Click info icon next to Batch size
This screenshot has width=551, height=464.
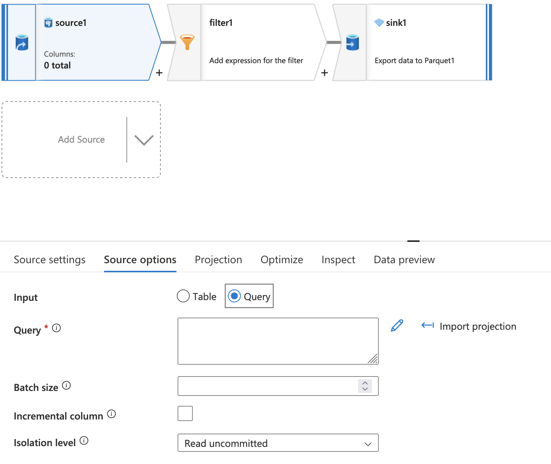[x=66, y=386]
